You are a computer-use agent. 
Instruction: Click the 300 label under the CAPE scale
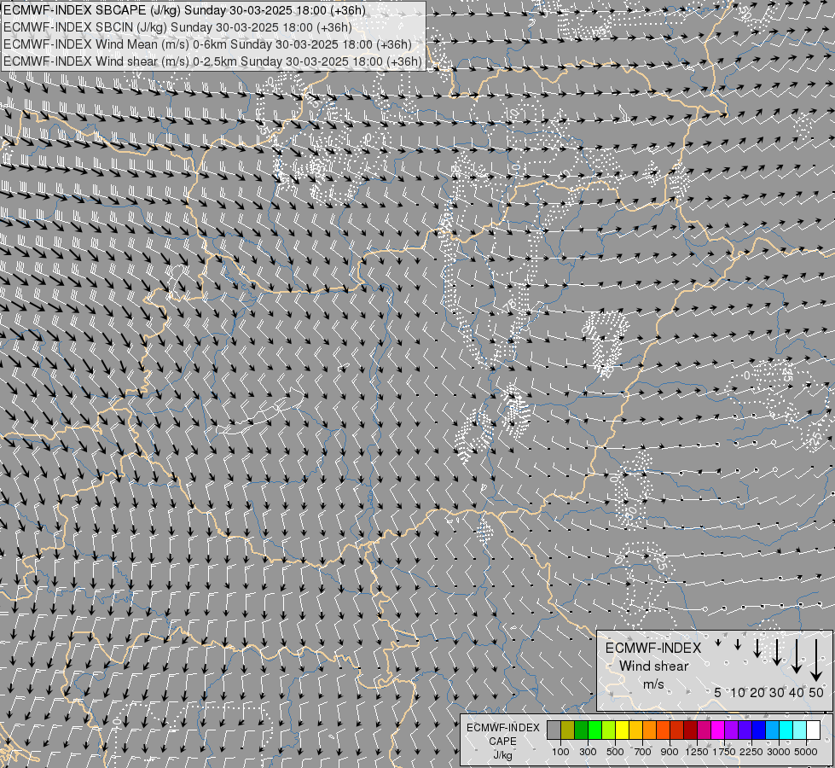click(588, 752)
